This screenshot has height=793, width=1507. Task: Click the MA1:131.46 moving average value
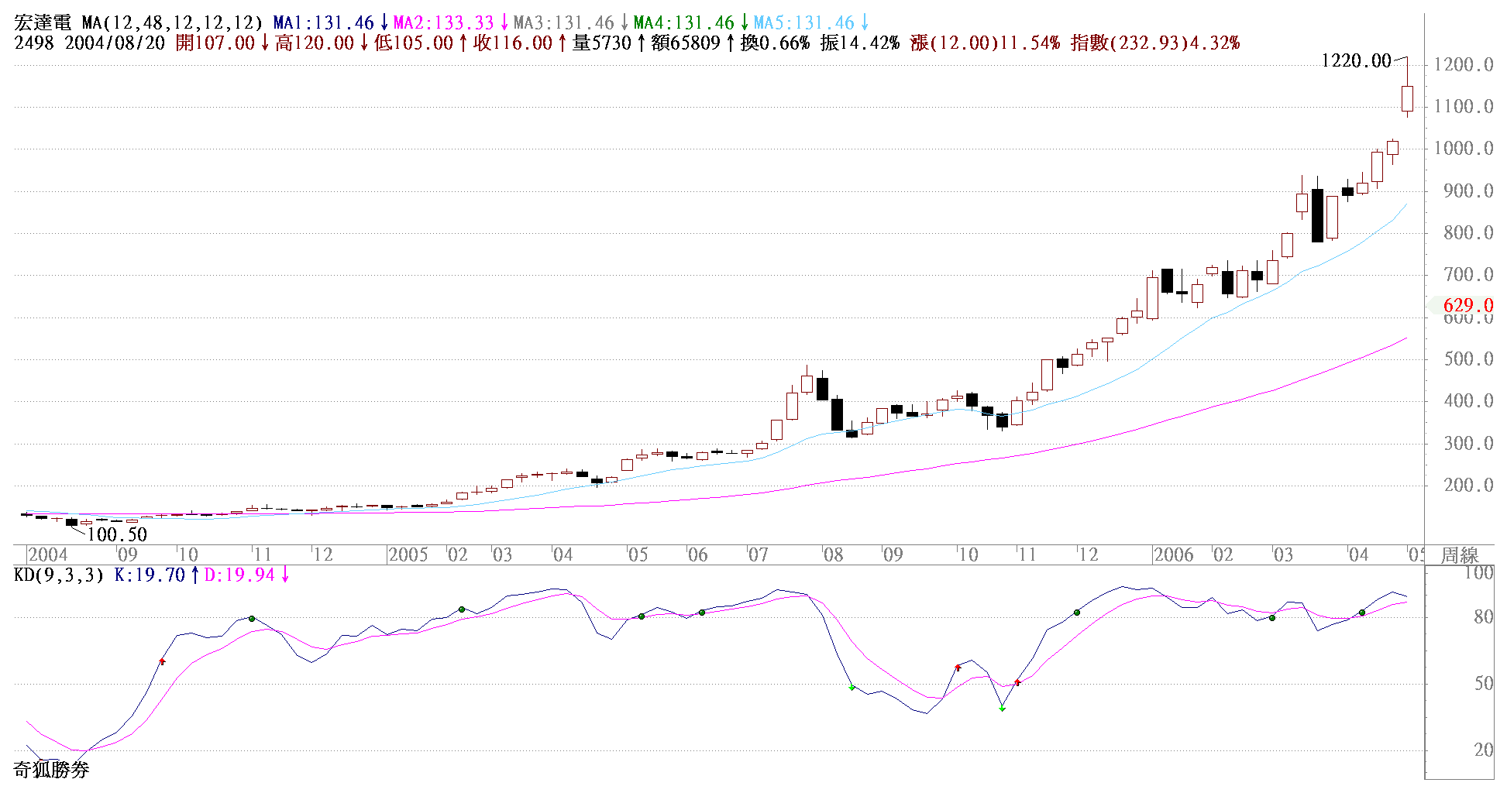324,23
